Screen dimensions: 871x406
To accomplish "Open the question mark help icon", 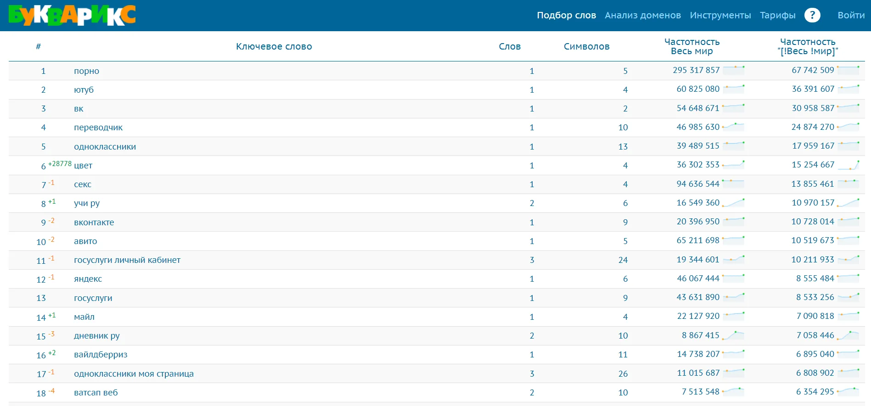I will click(812, 15).
